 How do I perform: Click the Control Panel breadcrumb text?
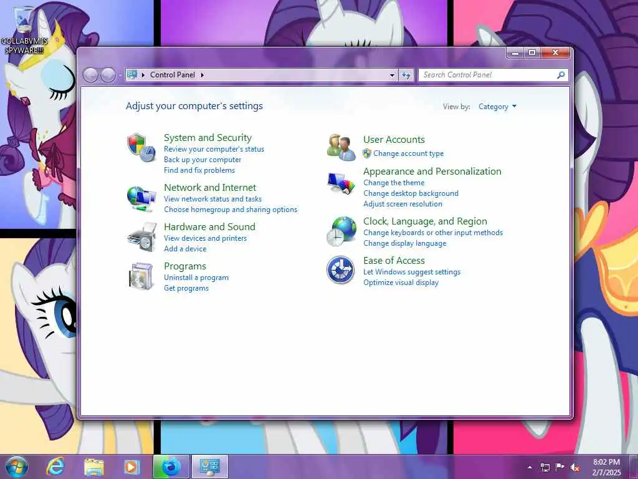173,75
